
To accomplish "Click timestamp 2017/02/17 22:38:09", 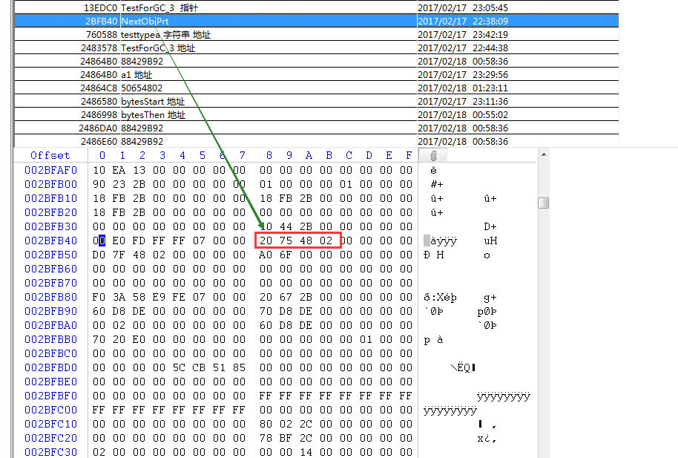I will (x=463, y=22).
